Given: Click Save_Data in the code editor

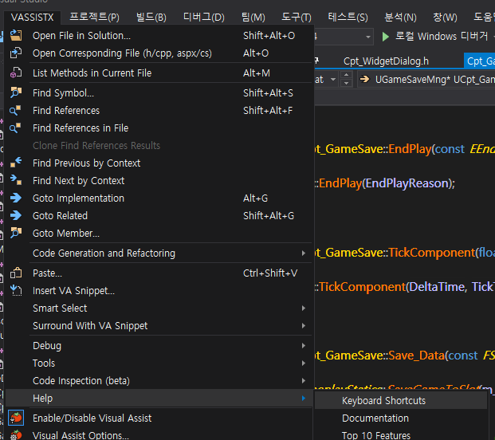Looking at the screenshot, I should [x=416, y=356].
